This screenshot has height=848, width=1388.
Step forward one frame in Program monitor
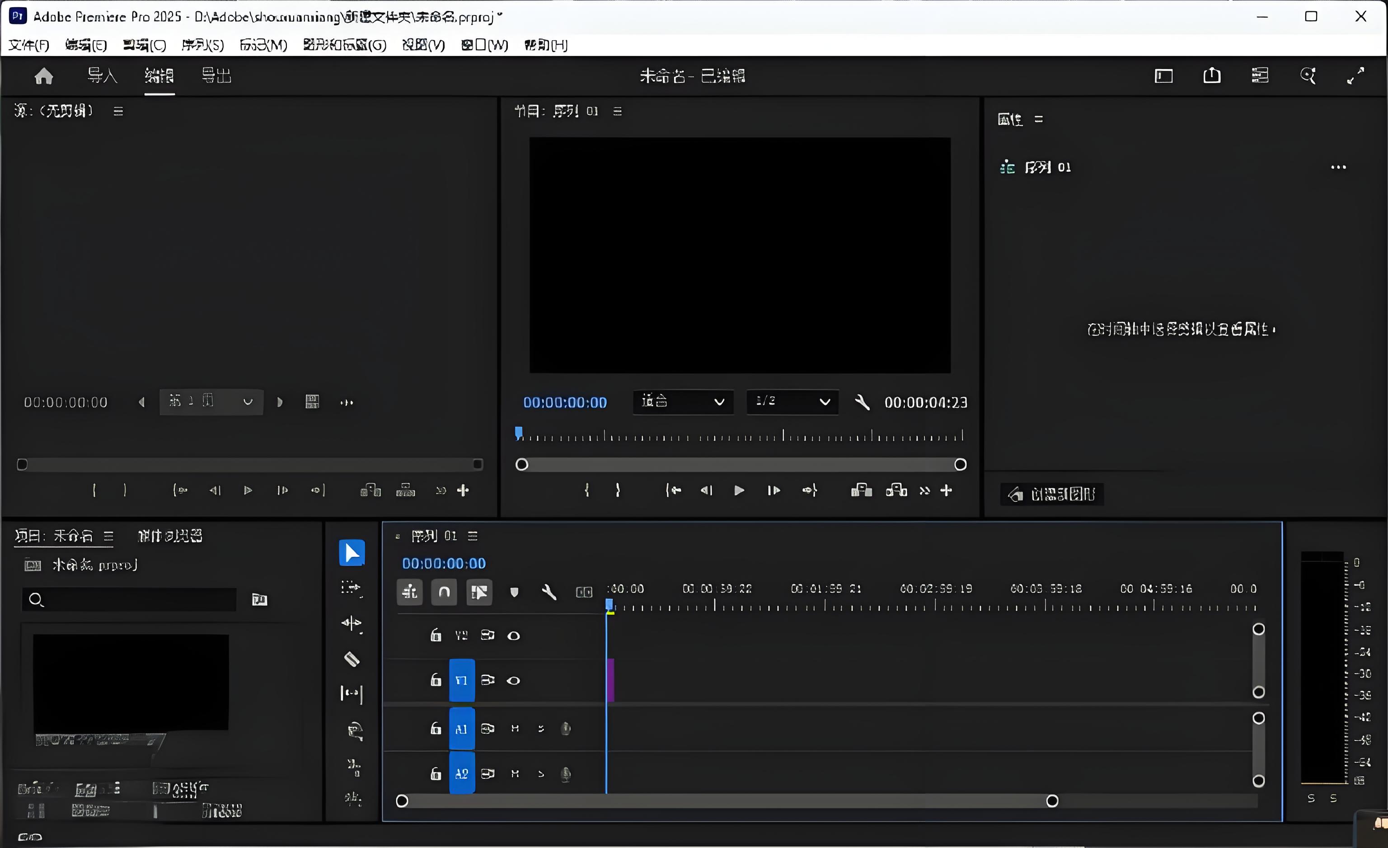click(x=774, y=490)
